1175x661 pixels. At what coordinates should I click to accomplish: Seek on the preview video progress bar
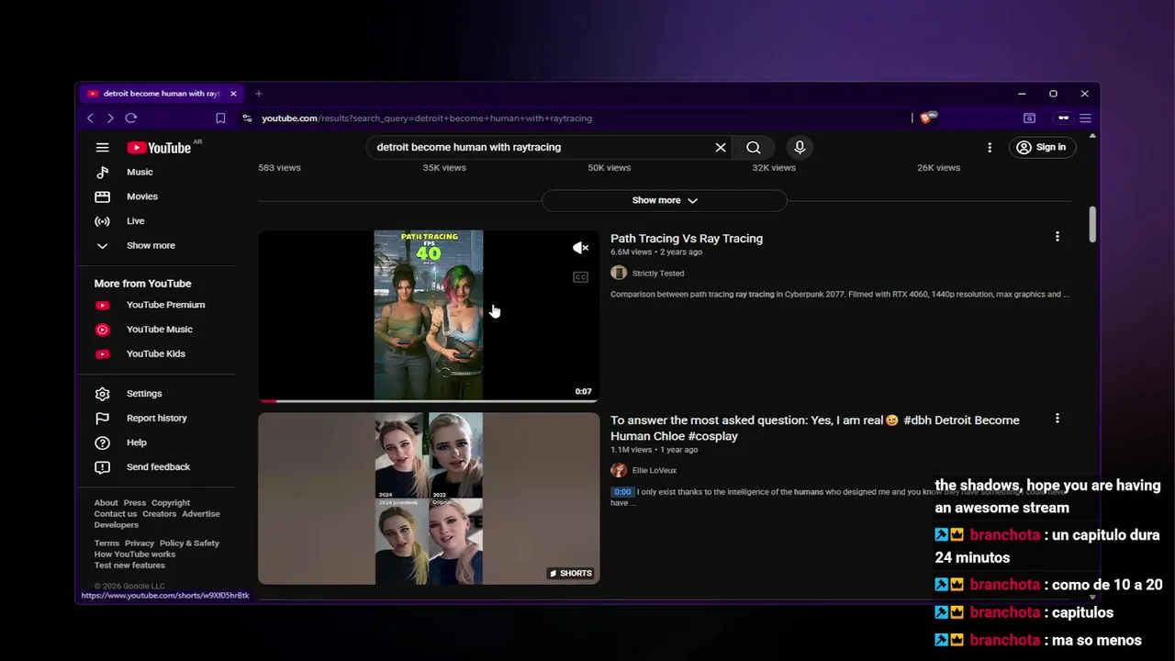[429, 400]
